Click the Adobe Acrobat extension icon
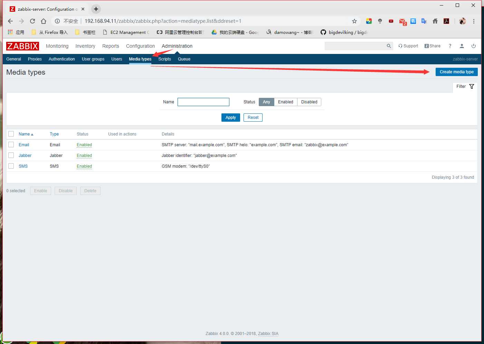Screen dimensions: 484x344 (446, 21)
